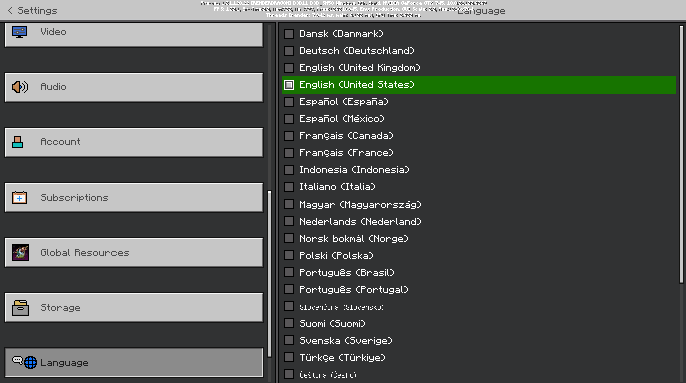Go back using the Settings arrow

10,10
